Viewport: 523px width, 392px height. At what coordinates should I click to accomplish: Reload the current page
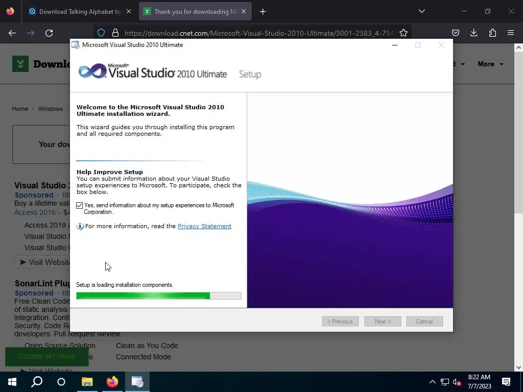tap(49, 33)
